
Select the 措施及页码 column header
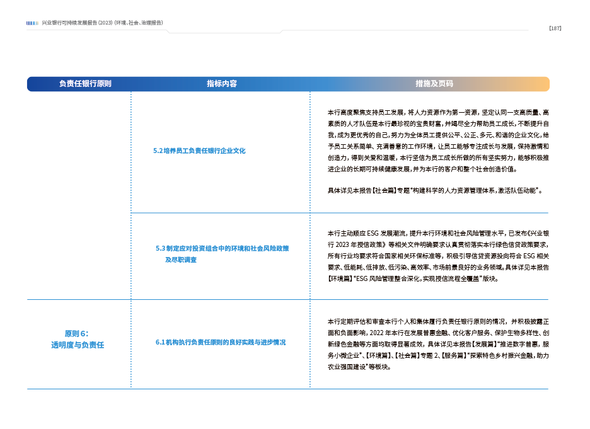click(x=434, y=84)
